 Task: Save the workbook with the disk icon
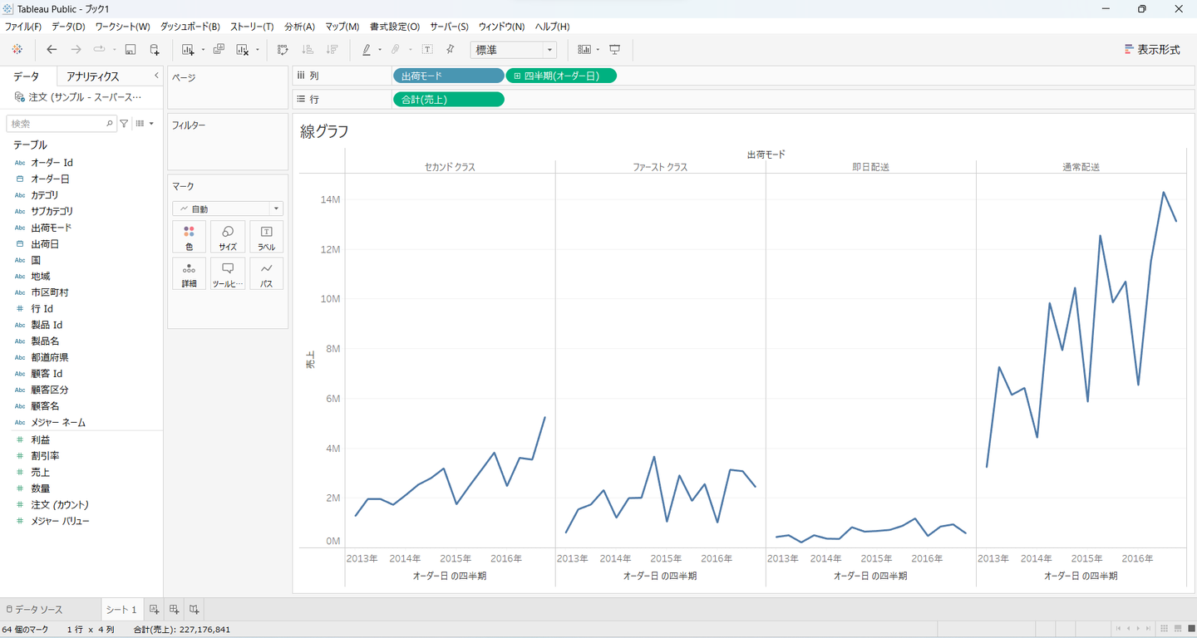tap(131, 50)
